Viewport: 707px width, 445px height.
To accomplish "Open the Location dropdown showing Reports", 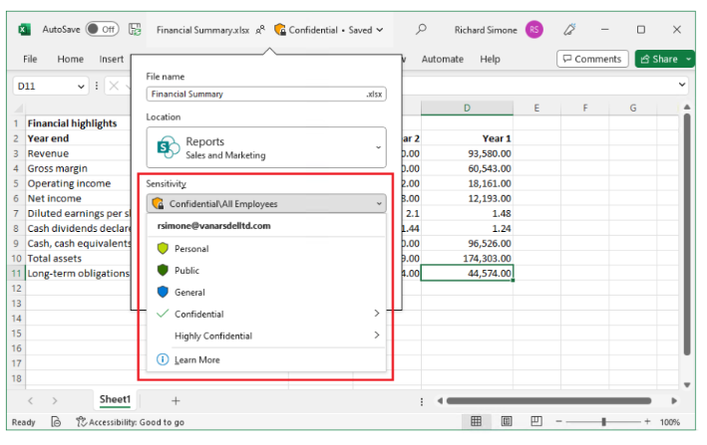I will pos(266,147).
